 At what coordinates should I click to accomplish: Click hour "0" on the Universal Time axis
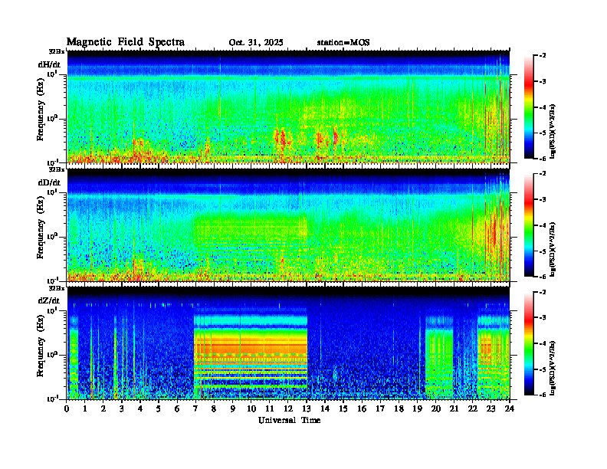pyautogui.click(x=67, y=409)
